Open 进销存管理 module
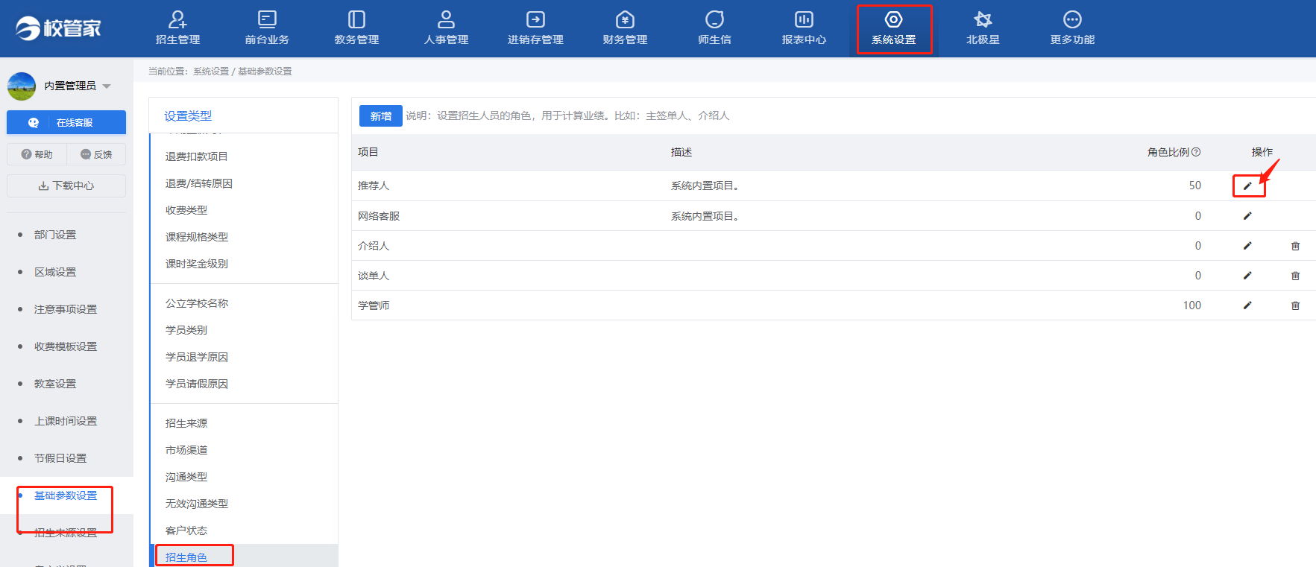This screenshot has height=567, width=1316. (535, 28)
